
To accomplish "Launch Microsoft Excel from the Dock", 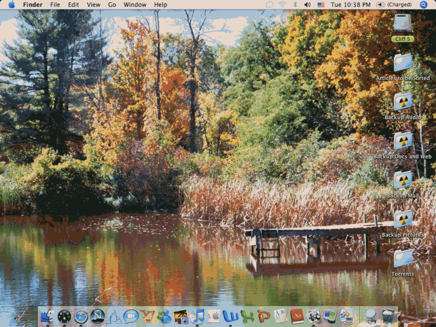I will (247, 316).
